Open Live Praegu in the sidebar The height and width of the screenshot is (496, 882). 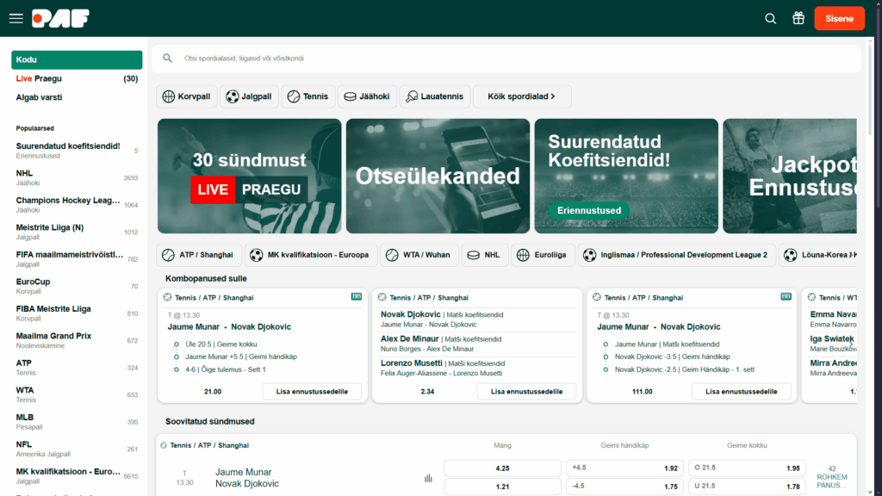(38, 78)
